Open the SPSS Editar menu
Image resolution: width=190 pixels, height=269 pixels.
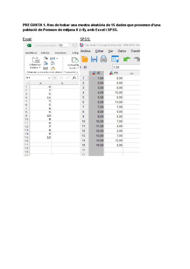coord(99,51)
